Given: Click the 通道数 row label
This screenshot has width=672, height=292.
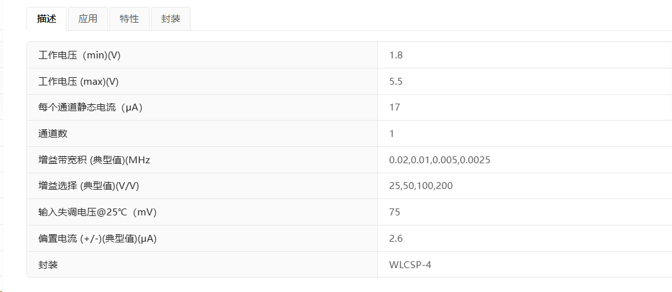Looking at the screenshot, I should pyautogui.click(x=53, y=134).
